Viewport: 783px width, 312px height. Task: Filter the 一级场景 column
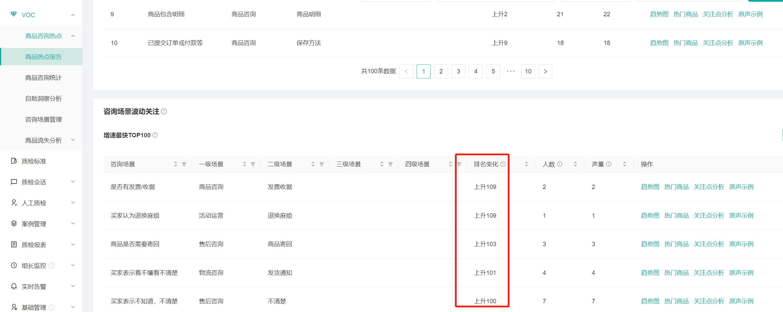pyautogui.click(x=253, y=164)
